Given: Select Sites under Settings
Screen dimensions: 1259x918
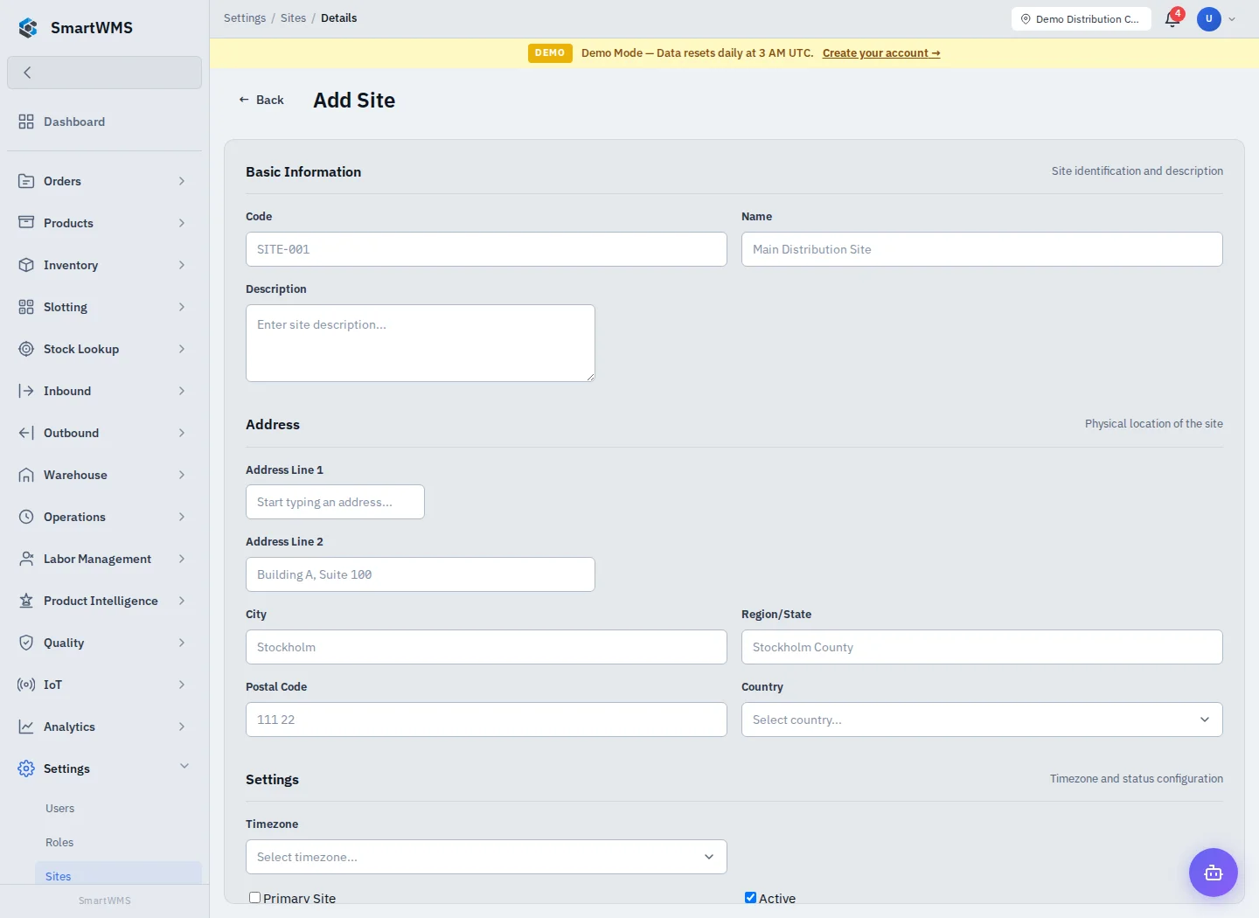Looking at the screenshot, I should tap(118, 876).
